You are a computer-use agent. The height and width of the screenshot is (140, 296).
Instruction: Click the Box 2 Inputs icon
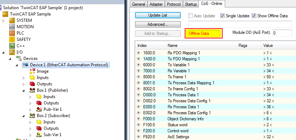point(39,122)
